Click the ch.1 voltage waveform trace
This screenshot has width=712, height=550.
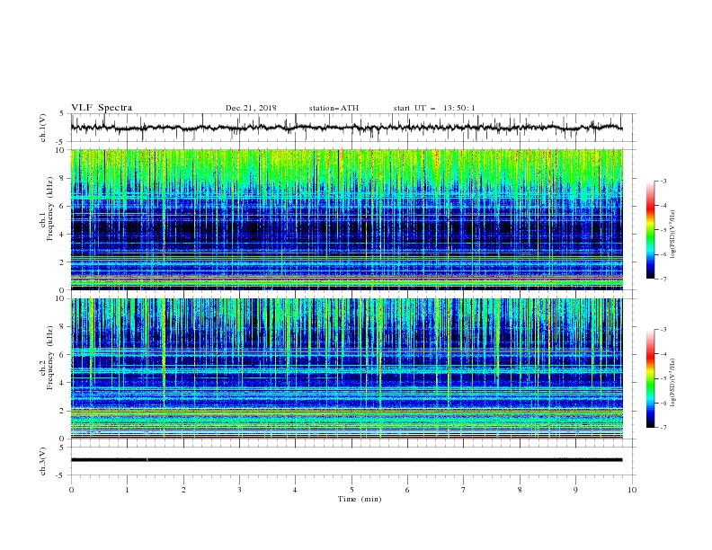pyautogui.click(x=346, y=128)
